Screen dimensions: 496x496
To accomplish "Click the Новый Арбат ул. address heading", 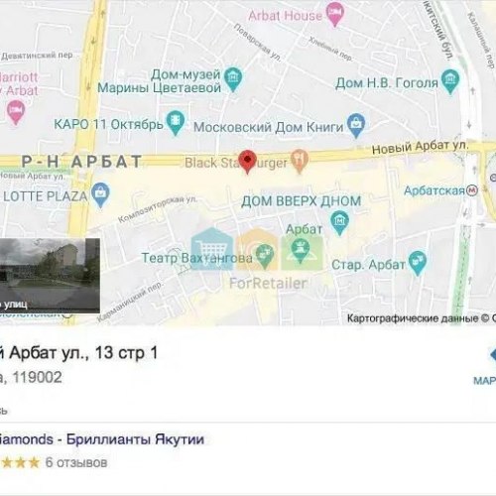I will pyautogui.click(x=78, y=353).
